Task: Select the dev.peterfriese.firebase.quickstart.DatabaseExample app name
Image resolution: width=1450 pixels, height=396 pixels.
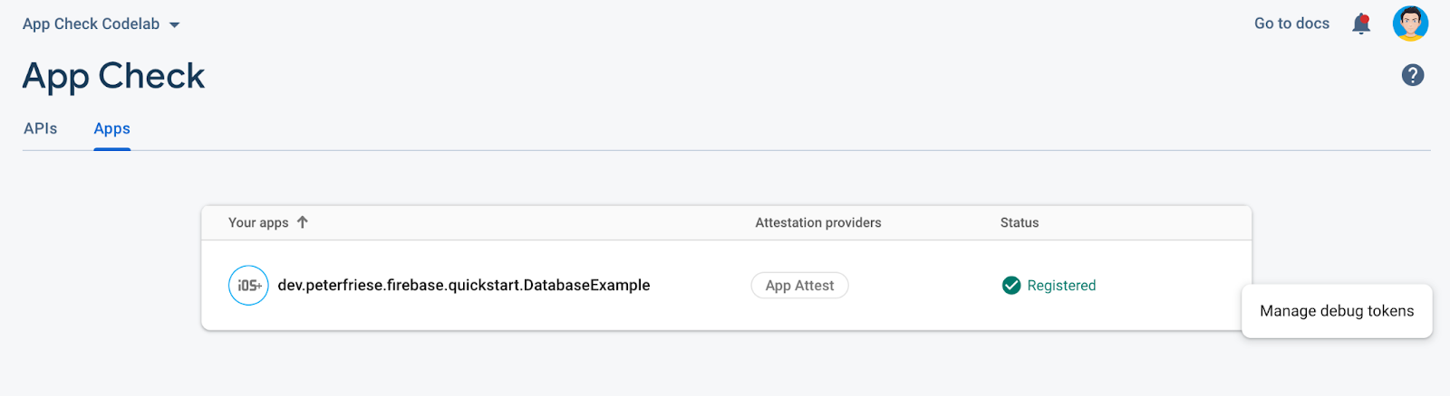Action: point(464,286)
